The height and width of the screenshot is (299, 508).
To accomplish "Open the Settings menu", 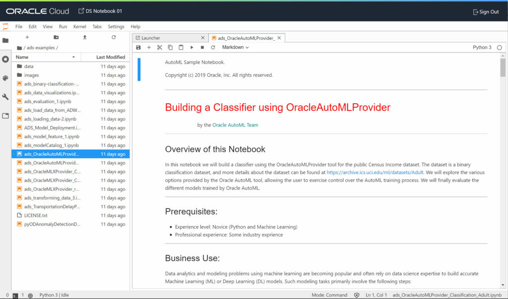I will coord(116,27).
